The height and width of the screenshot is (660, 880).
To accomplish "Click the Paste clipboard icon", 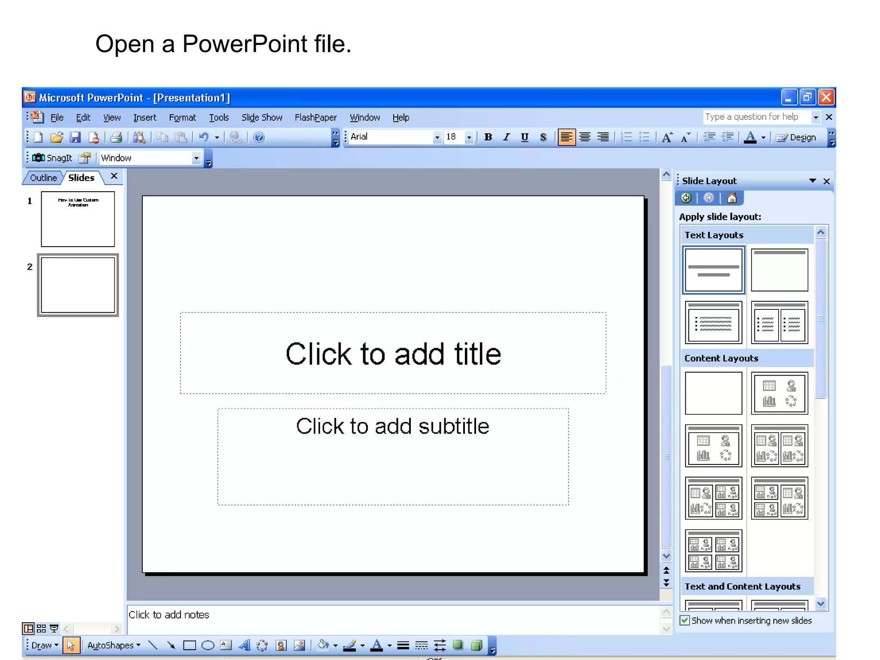I will pos(181,137).
